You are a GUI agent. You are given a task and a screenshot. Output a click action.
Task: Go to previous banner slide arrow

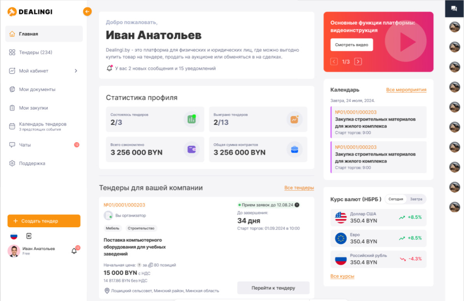coord(334,62)
